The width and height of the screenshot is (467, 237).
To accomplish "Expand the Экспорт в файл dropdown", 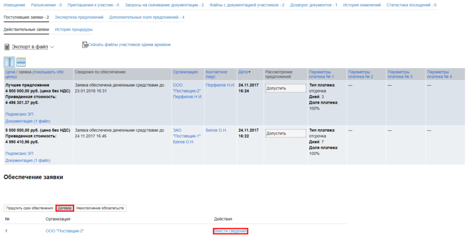I will pyautogui.click(x=52, y=47).
